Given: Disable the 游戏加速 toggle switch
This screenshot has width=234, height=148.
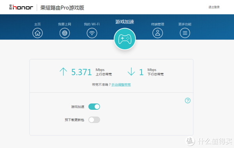Looking at the screenshot, I should pos(94,107).
